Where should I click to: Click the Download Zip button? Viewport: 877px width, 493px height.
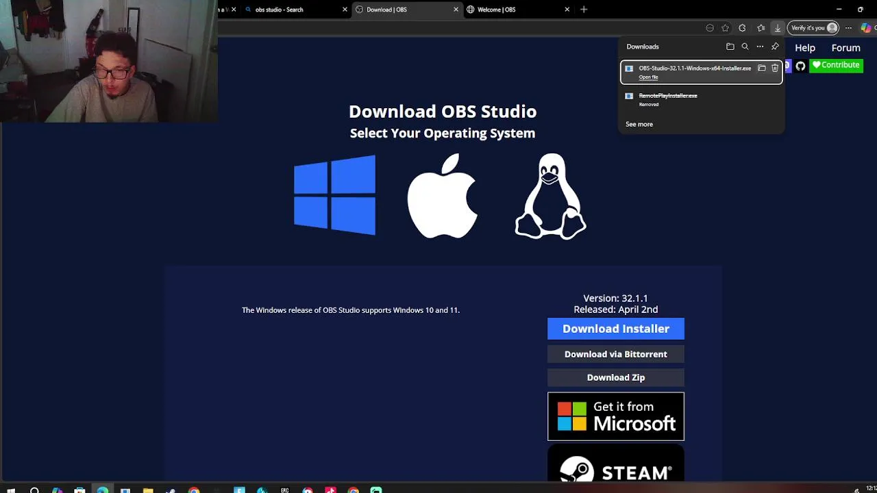[616, 377]
